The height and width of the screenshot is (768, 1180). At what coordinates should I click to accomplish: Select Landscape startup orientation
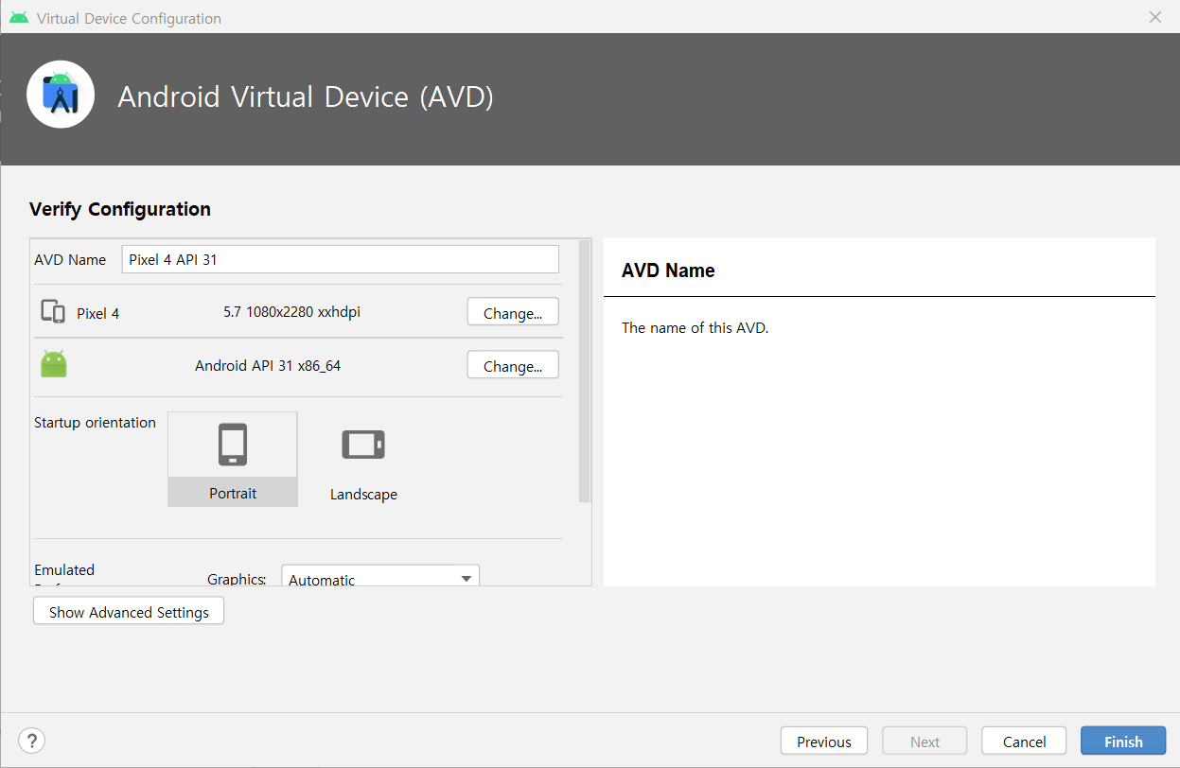pyautogui.click(x=363, y=460)
